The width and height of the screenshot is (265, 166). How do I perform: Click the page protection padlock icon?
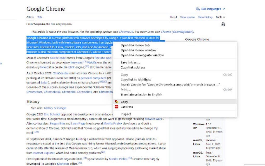(223, 24)
